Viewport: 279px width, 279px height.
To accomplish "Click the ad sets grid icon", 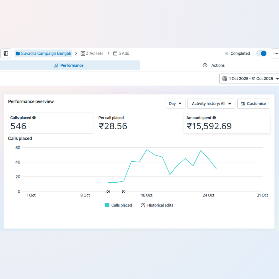I will tap(83, 54).
